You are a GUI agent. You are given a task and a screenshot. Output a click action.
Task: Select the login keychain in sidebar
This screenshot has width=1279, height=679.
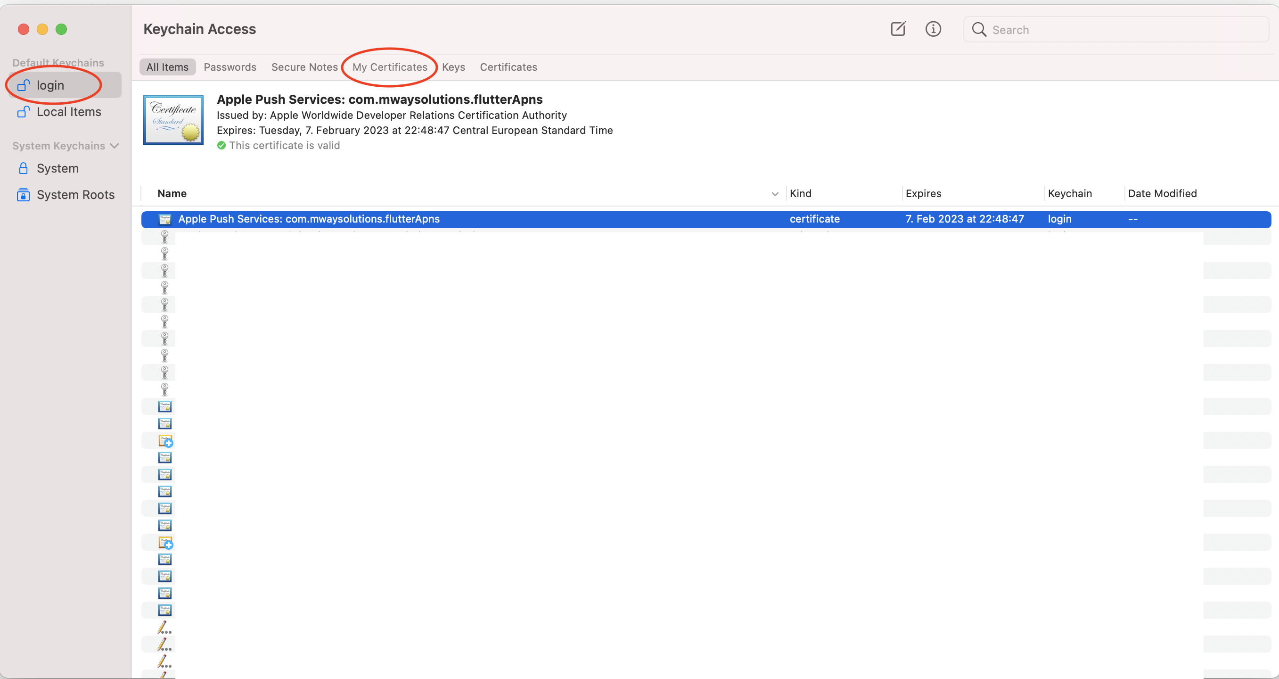point(50,85)
